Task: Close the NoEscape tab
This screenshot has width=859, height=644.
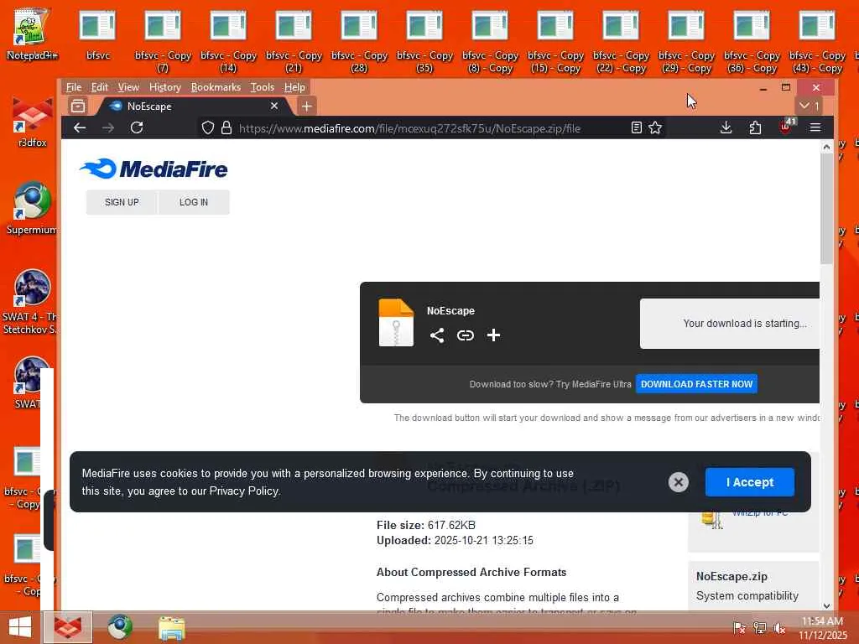Action: click(x=274, y=106)
